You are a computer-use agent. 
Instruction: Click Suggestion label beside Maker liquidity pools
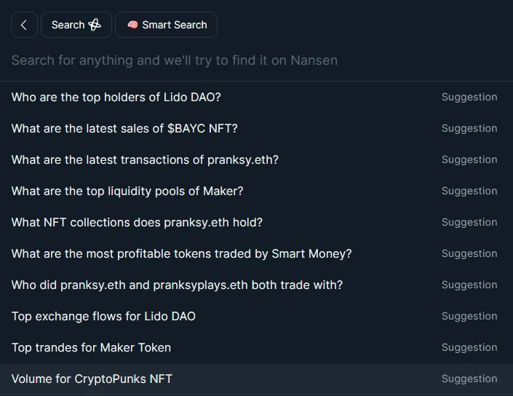(469, 191)
